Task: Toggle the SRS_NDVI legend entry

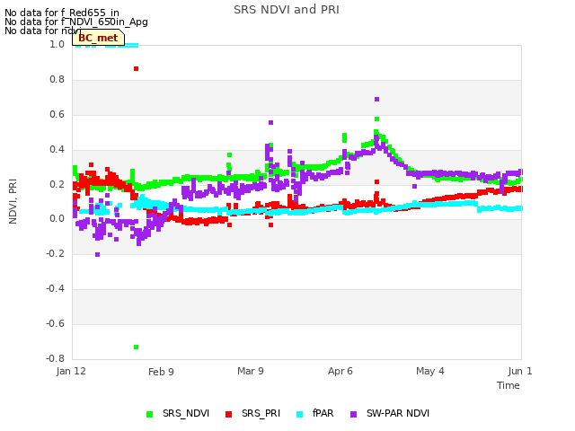Action: [178, 413]
